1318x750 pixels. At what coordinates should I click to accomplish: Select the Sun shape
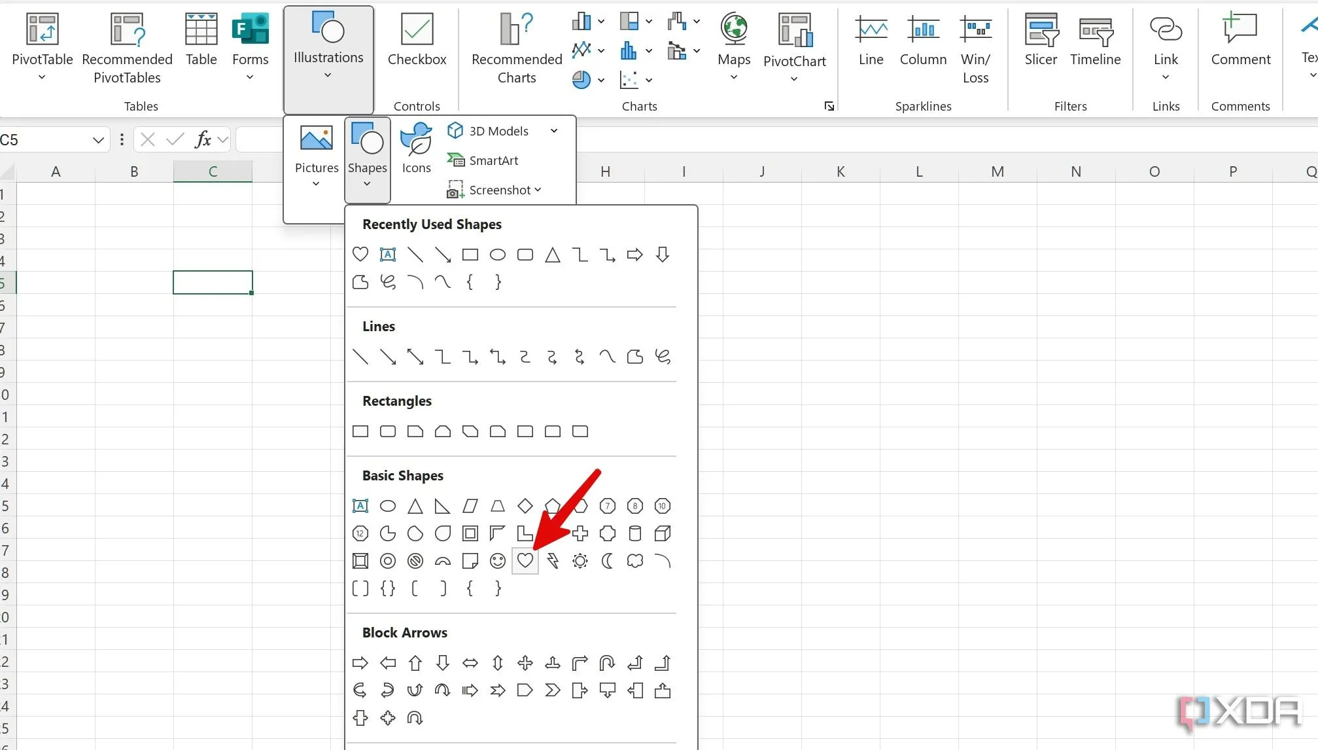[580, 561]
